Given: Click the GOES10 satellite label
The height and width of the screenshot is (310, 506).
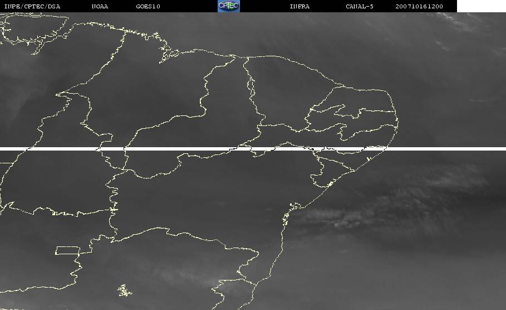Looking at the screenshot, I should point(148,7).
